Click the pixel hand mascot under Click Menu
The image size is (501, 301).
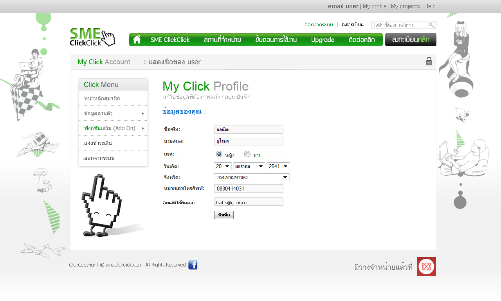coord(103,206)
